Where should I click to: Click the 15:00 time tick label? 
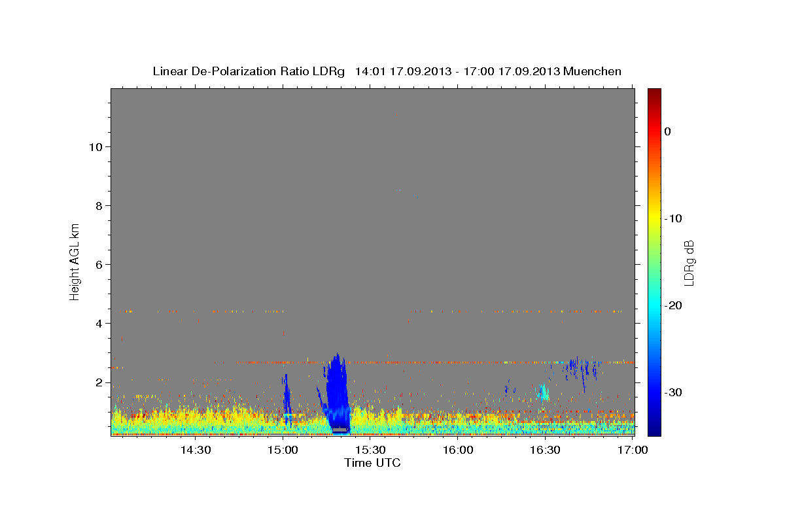283,450
